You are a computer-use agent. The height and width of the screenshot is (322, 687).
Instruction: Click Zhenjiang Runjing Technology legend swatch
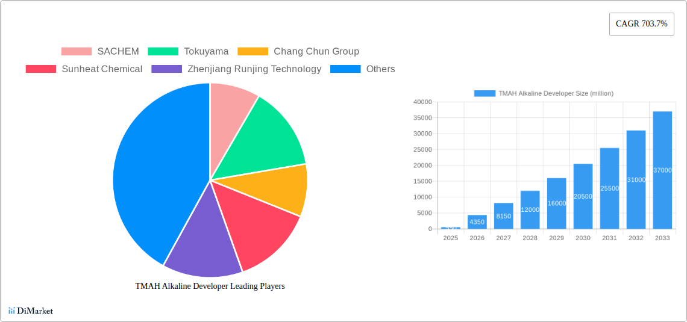pyautogui.click(x=166, y=69)
